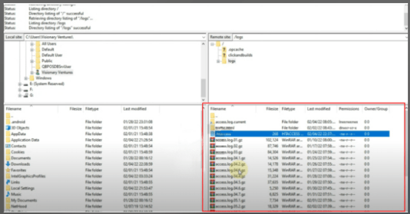
Task: Click the archive icon of access.log.04.7.gz
Action: (x=213, y=194)
